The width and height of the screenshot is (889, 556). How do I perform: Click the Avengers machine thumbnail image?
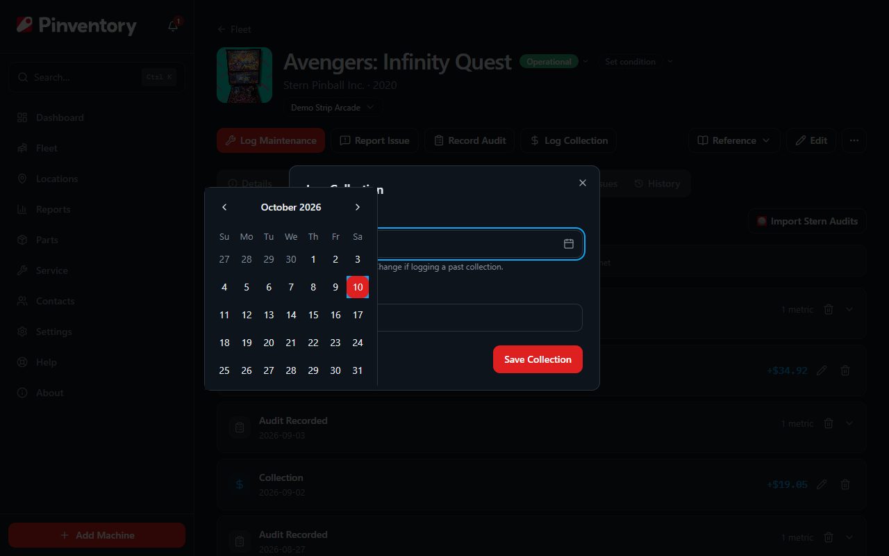pos(244,75)
